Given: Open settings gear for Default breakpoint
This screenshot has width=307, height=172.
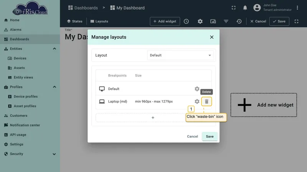Looking at the screenshot, I should point(197,89).
